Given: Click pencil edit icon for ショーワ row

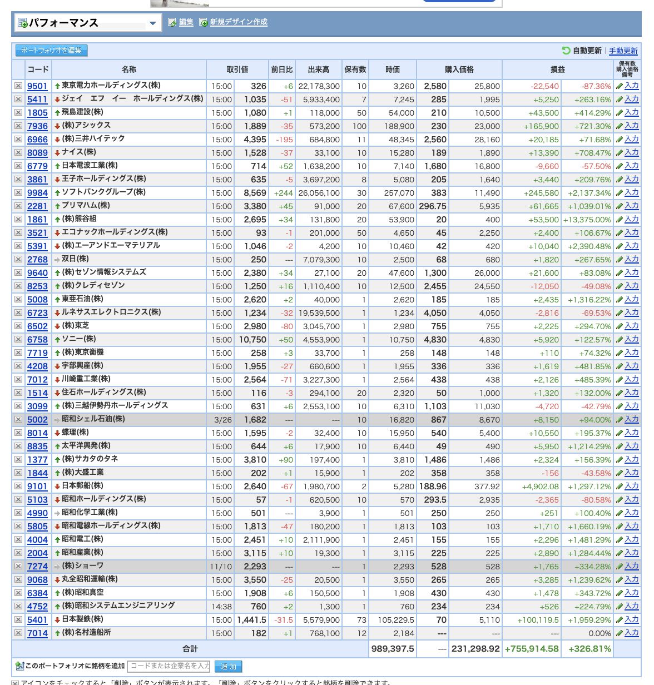Looking at the screenshot, I should pyautogui.click(x=620, y=567).
